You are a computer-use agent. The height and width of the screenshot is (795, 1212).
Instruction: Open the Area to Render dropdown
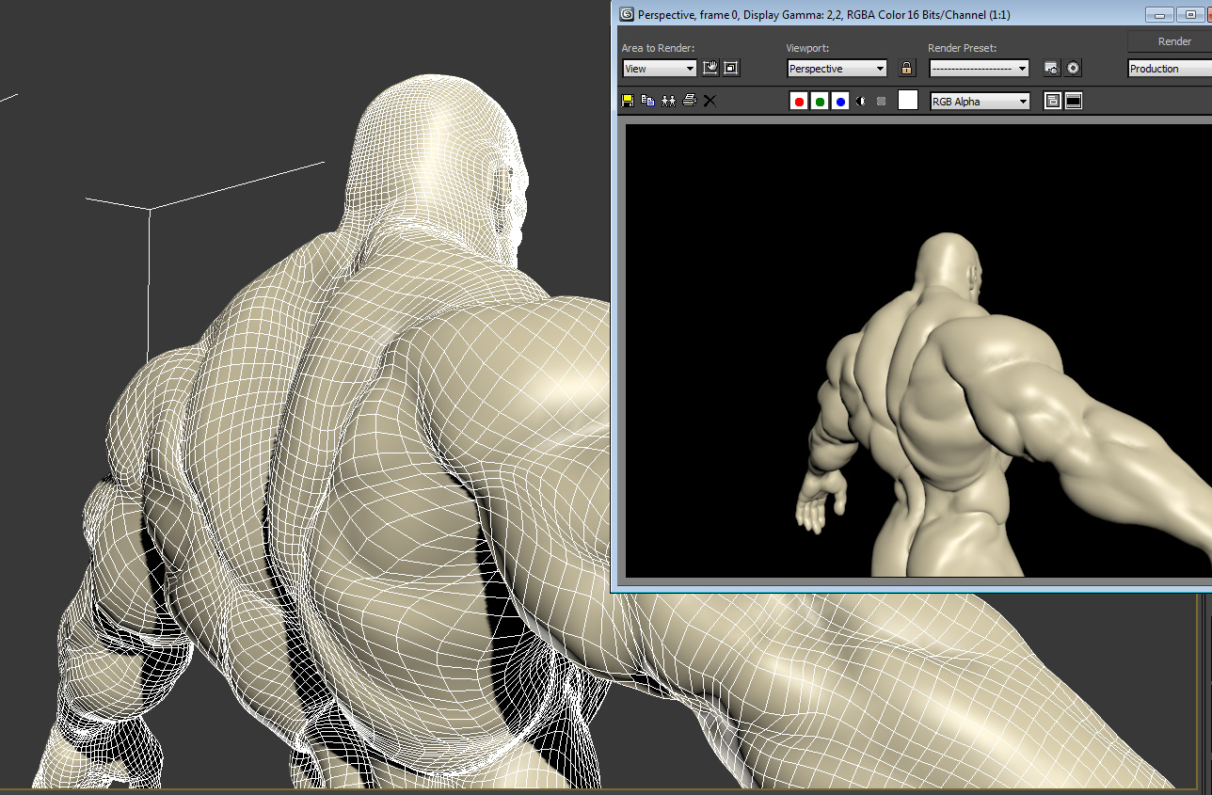coord(660,69)
